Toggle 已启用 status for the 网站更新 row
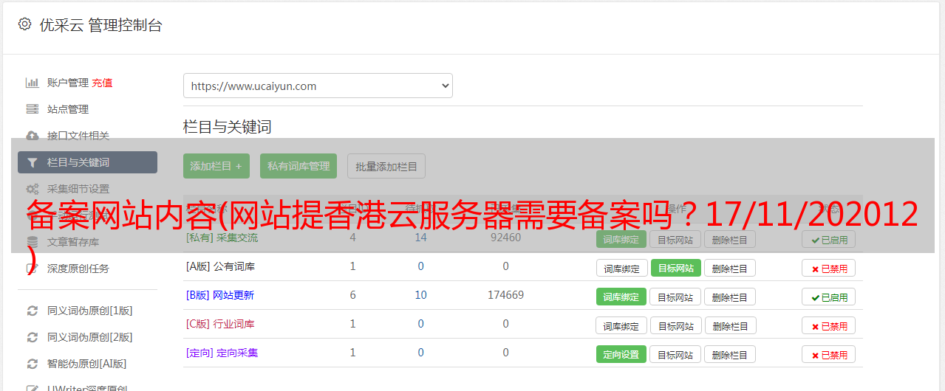The image size is (945, 391). [x=828, y=297]
